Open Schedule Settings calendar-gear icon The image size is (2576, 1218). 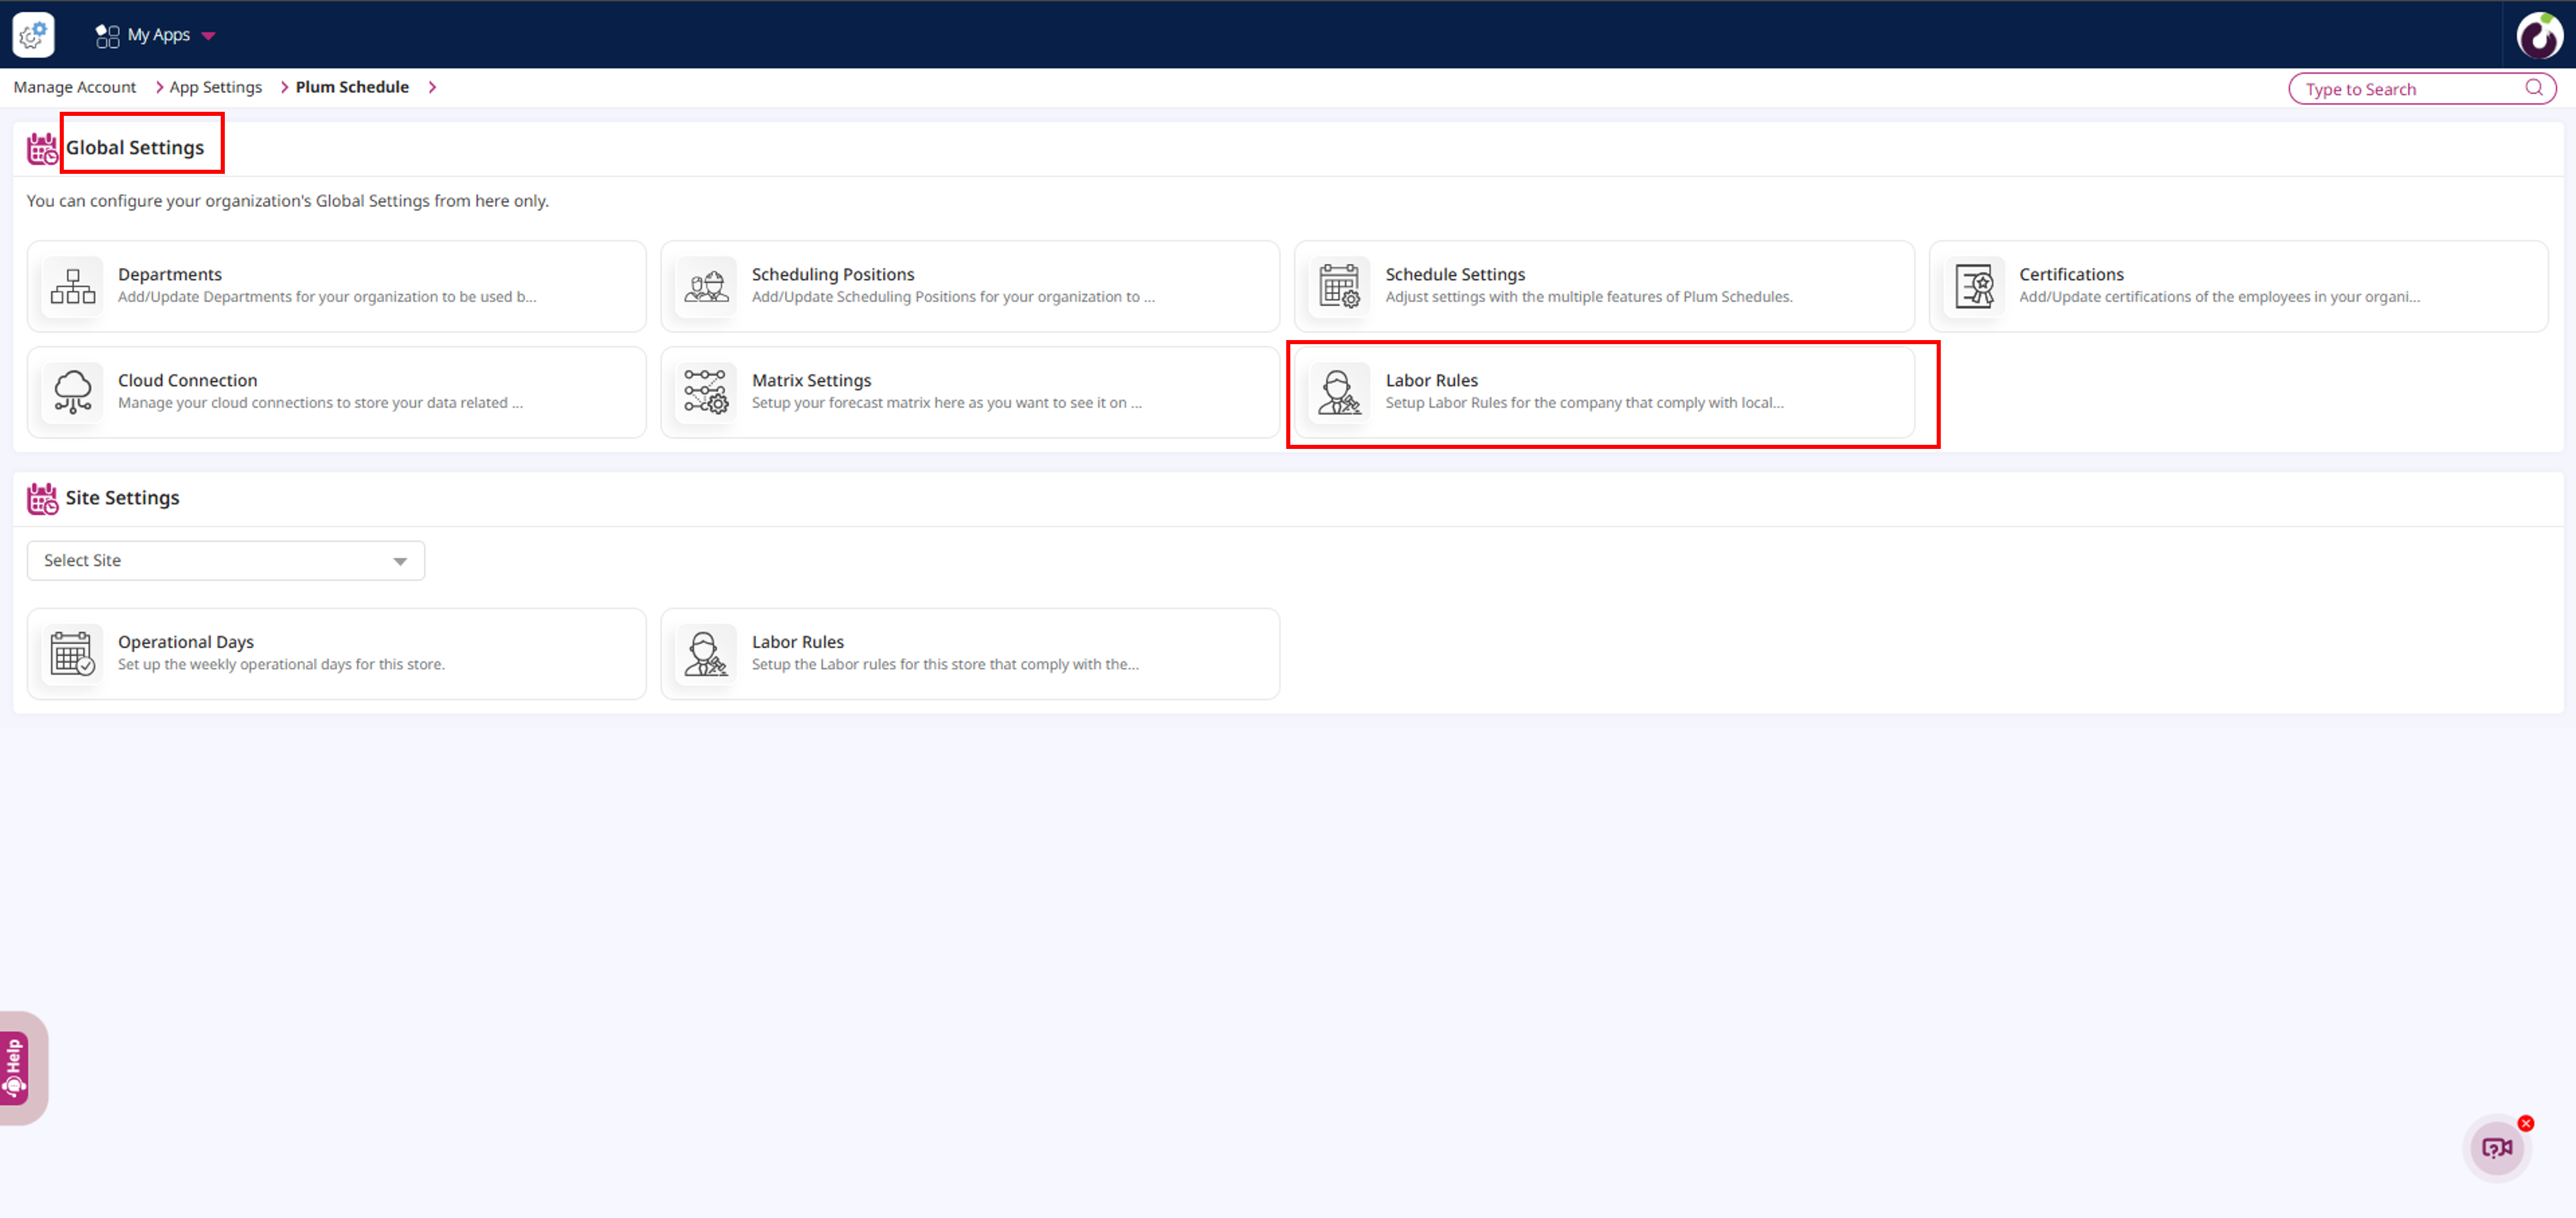1339,287
